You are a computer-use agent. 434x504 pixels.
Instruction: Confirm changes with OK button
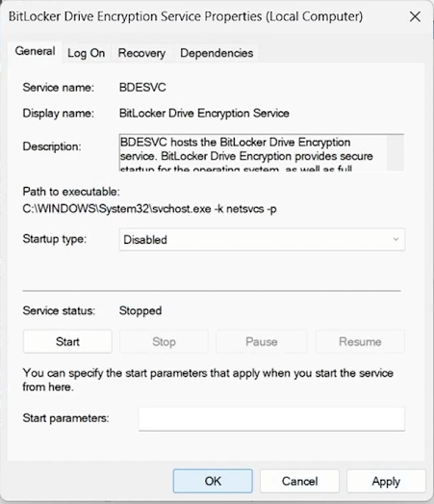click(x=213, y=481)
